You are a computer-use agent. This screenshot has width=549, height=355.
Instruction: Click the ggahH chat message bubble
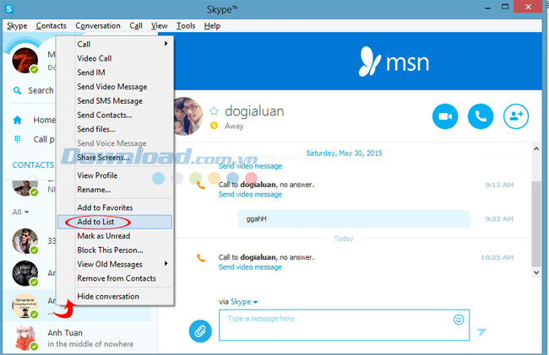pos(354,219)
